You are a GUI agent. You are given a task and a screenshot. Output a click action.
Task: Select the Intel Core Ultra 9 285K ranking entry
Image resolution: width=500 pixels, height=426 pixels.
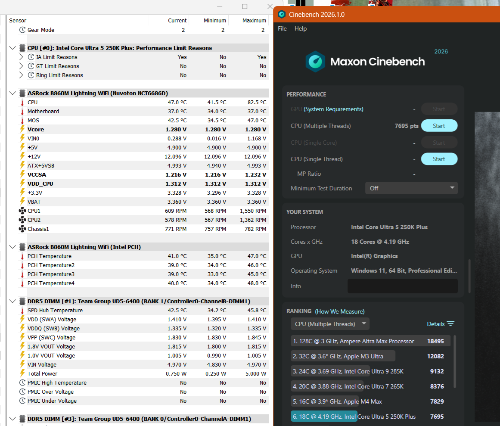pos(370,371)
